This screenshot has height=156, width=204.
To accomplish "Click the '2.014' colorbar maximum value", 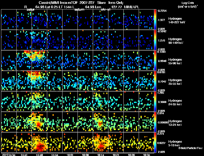I will (161, 113).
